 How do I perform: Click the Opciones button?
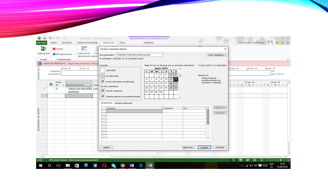tap(189, 147)
